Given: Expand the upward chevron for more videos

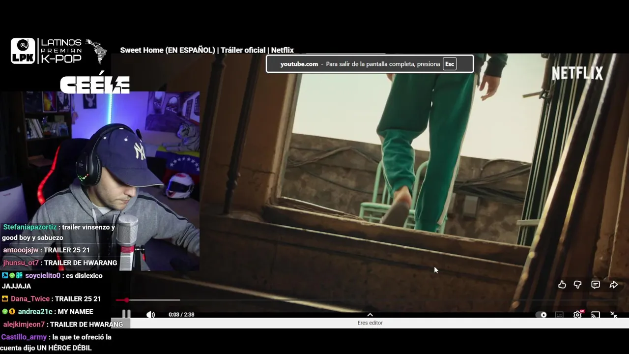Looking at the screenshot, I should [x=370, y=315].
